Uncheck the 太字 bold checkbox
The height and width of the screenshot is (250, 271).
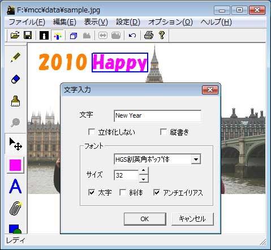coord(92,192)
